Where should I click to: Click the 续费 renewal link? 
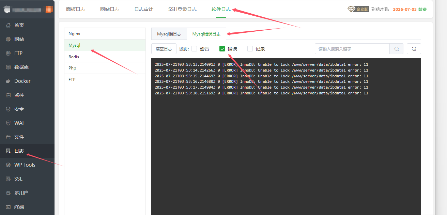pyautogui.click(x=422, y=9)
